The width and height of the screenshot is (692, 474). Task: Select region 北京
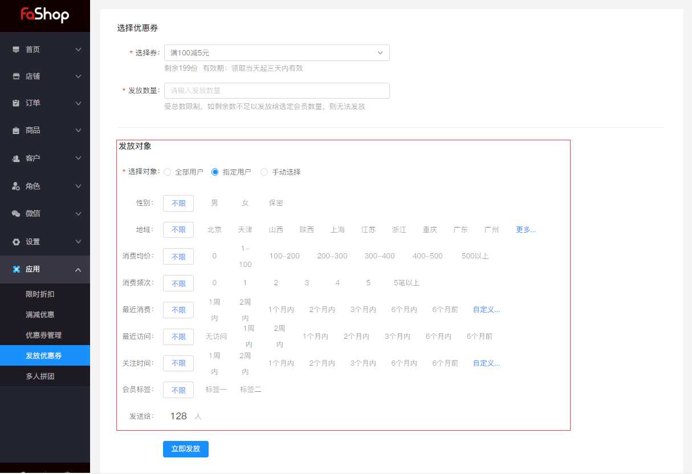coord(214,230)
